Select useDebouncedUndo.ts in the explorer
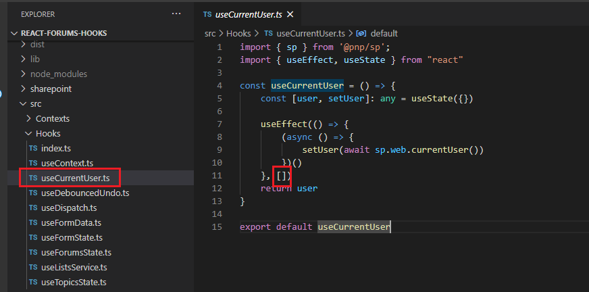The image size is (589, 292). coord(84,193)
